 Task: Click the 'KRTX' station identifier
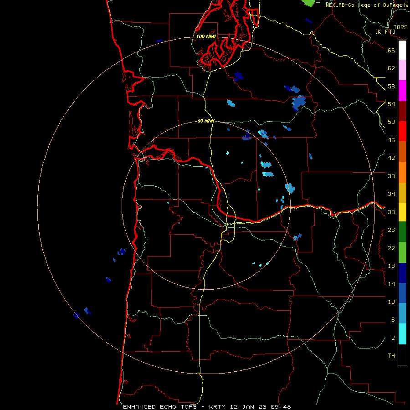[x=218, y=407]
